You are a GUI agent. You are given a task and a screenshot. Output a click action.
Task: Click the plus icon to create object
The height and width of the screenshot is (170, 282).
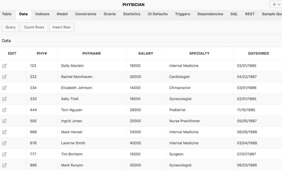point(274,4)
